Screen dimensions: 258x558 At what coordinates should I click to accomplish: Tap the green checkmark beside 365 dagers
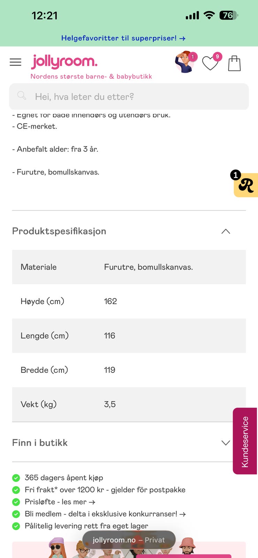point(16,478)
